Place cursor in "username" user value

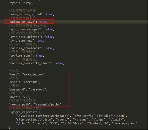31,82
